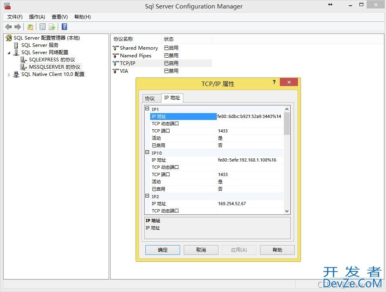Click the 取消 button
The image size is (386, 292).
tap(201, 250)
